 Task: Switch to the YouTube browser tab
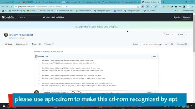tap(31, 2)
